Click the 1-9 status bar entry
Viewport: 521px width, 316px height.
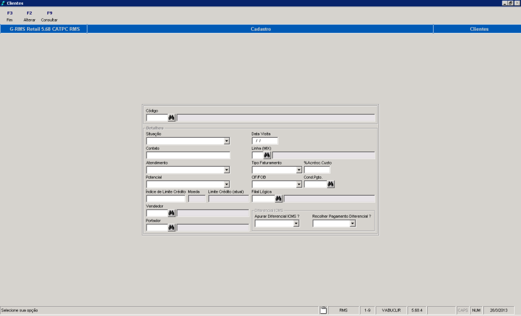click(x=367, y=310)
